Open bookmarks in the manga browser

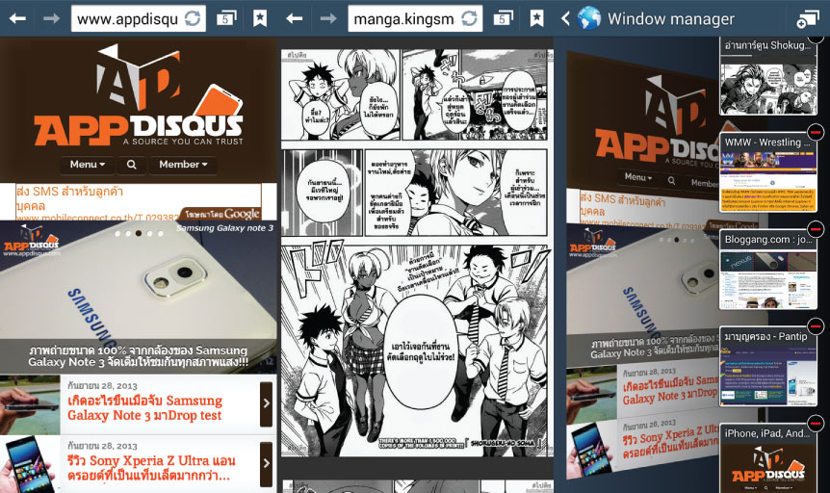(536, 19)
